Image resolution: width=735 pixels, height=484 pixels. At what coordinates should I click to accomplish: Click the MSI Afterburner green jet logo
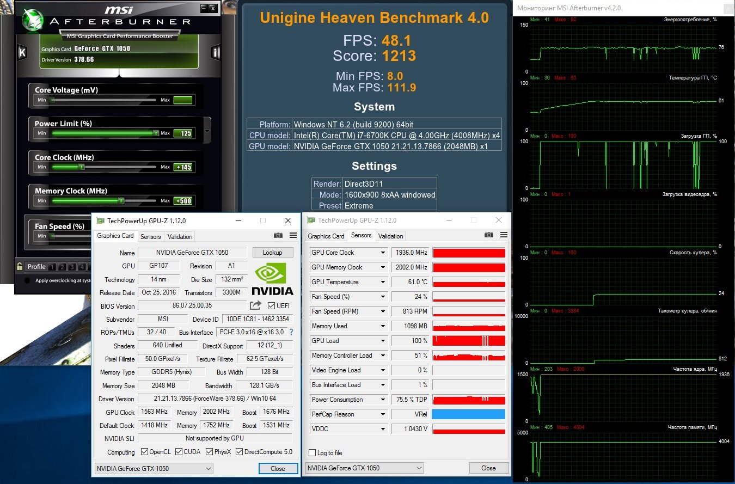pos(33,19)
